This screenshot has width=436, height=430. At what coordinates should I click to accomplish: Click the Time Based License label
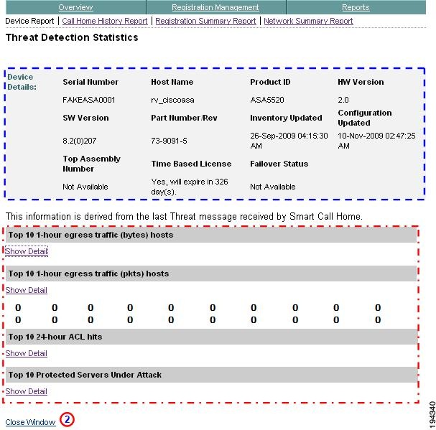[x=191, y=164]
